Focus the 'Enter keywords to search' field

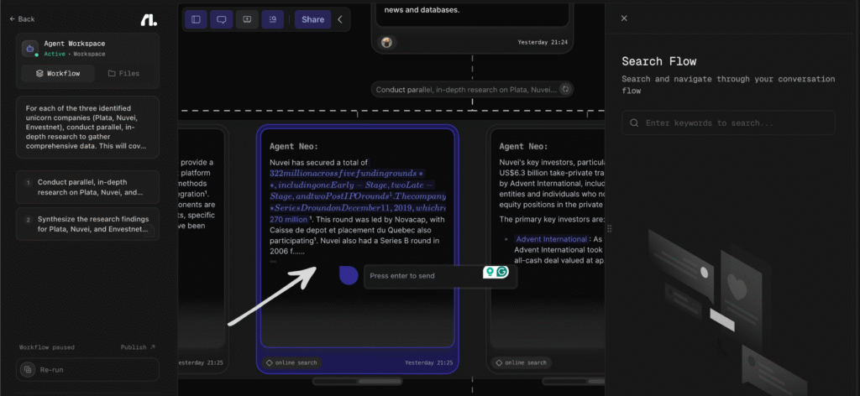pyautogui.click(x=728, y=123)
